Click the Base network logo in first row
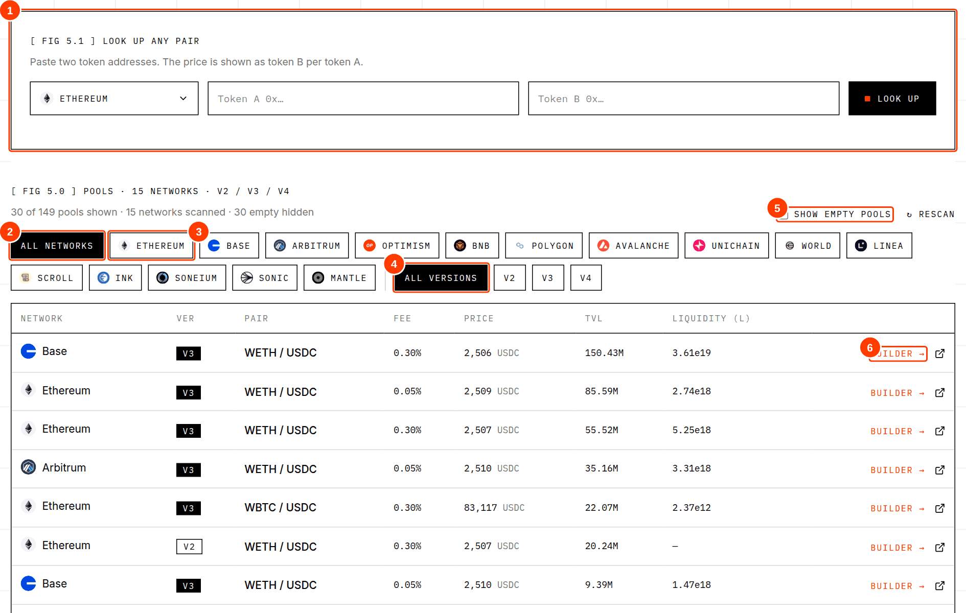The image size is (966, 613). 29,351
